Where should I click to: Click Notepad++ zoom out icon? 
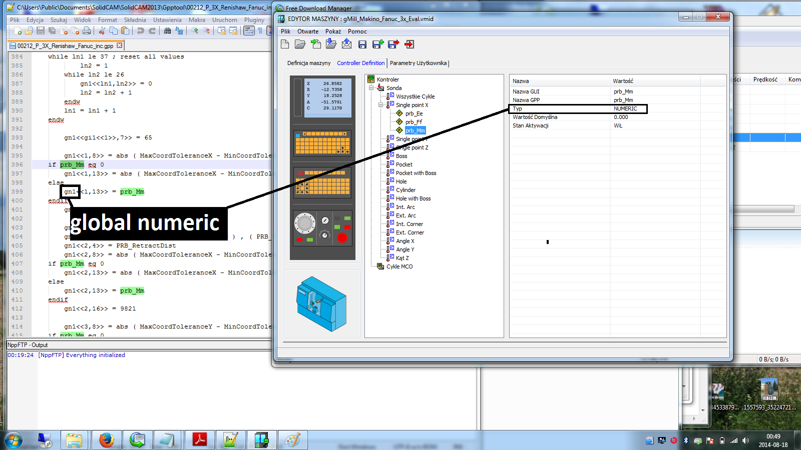click(x=206, y=31)
